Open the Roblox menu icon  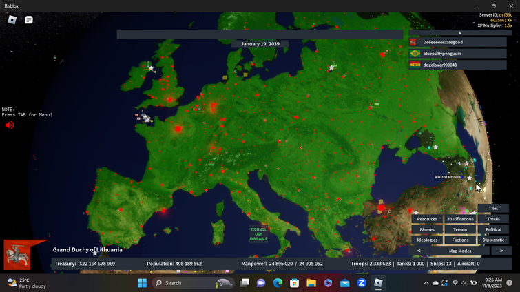(12, 20)
